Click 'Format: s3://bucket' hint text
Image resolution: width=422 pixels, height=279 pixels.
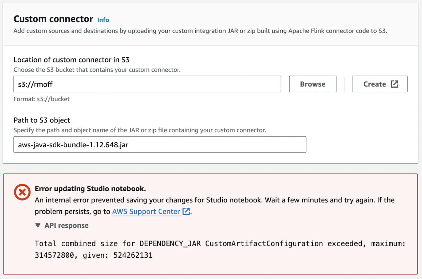41,99
